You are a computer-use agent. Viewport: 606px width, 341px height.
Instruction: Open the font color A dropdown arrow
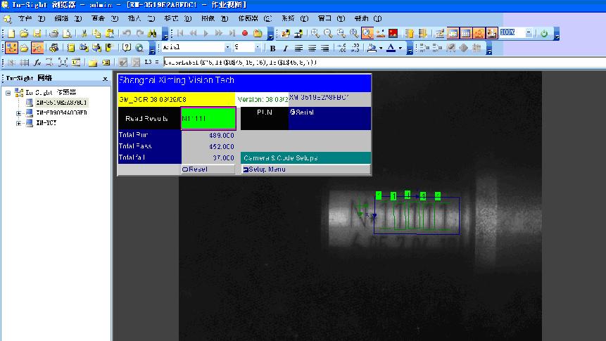400,48
